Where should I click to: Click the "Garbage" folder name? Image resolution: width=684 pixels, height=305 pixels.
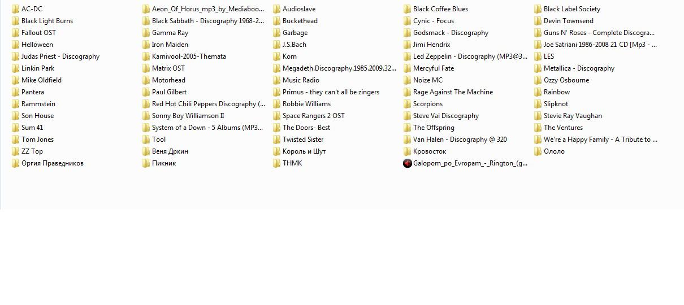click(x=295, y=33)
